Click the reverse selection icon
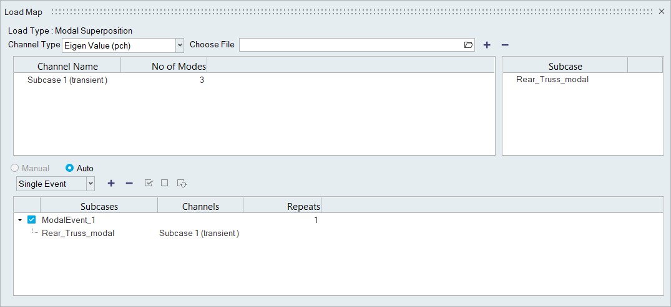Viewport: 671px width, 307px height. point(182,183)
